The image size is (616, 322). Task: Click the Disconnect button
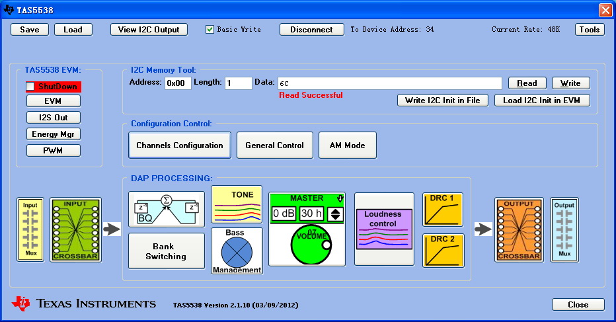[311, 30]
